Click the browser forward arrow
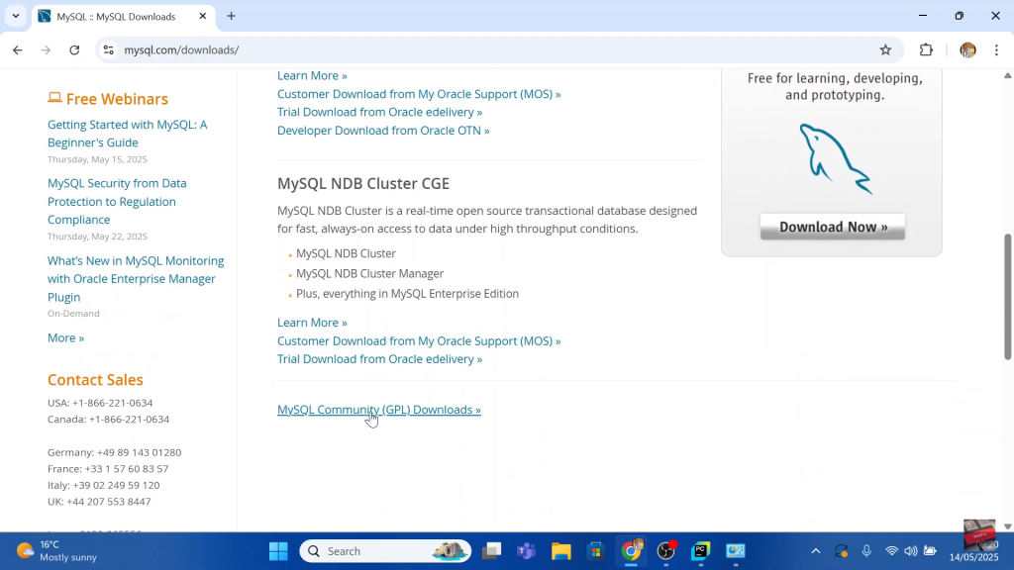 46,49
